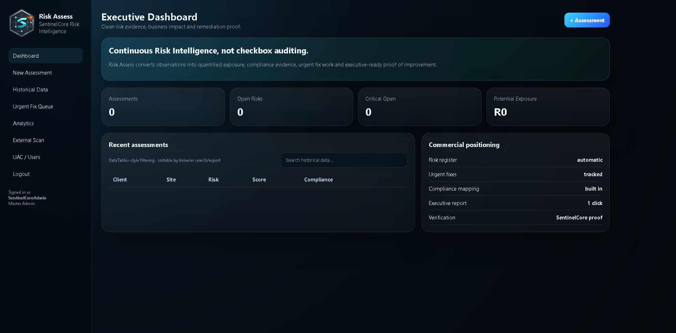Click the Assessments stat card
The width and height of the screenshot is (676, 333).
(x=163, y=107)
